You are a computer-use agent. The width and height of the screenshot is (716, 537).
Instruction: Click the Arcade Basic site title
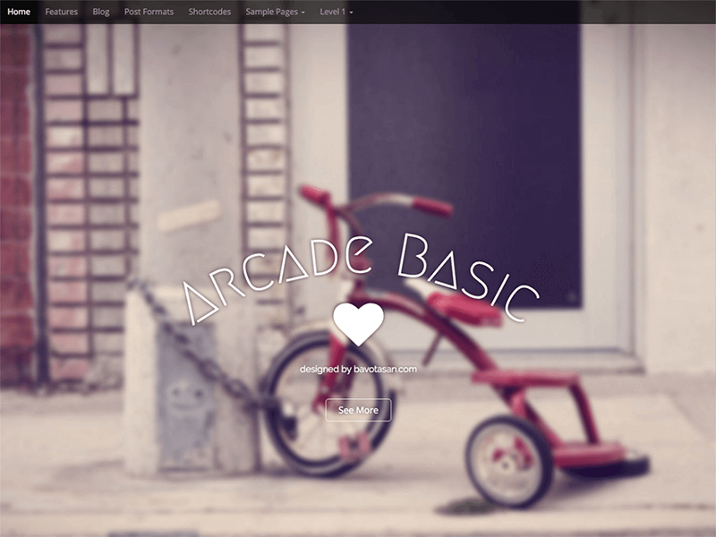[361, 278]
